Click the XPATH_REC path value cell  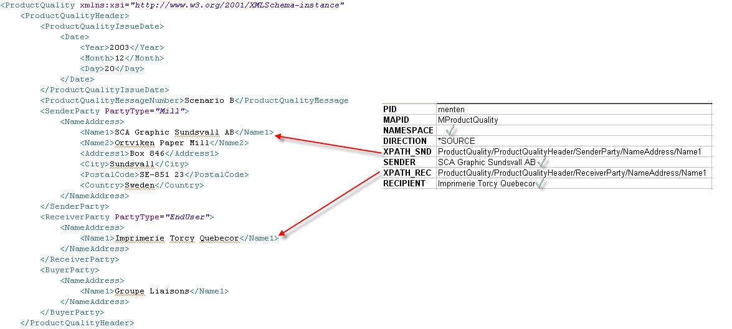pos(572,173)
